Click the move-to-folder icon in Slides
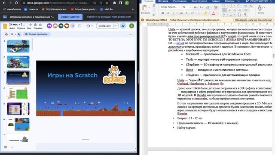 [35, 25]
